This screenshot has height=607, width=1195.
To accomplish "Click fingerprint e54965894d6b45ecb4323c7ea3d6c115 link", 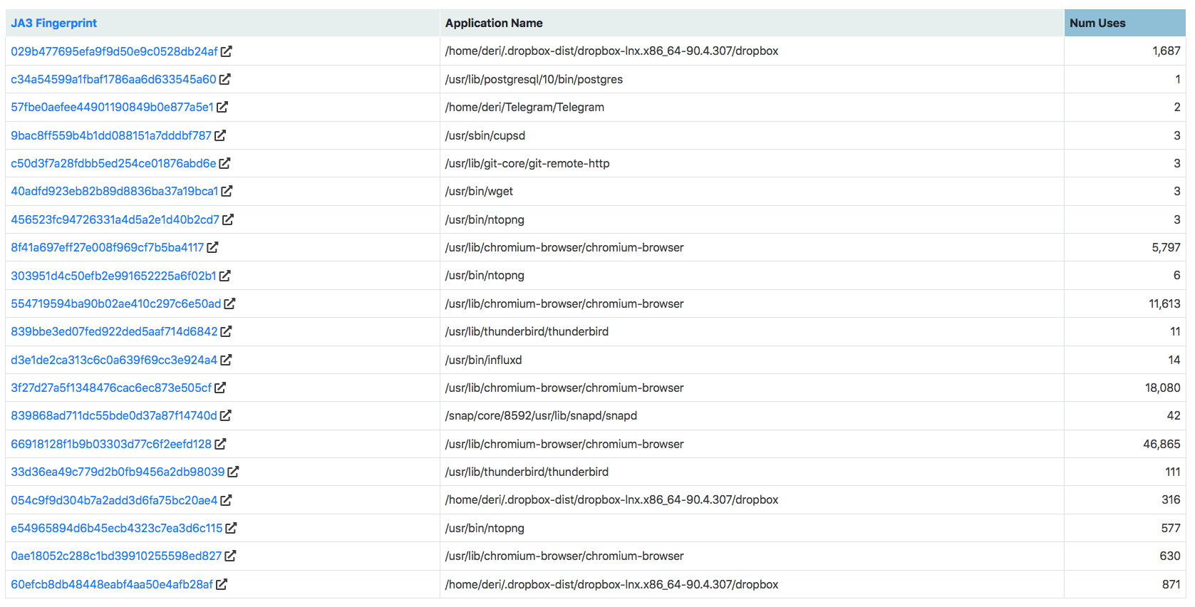I will 117,528.
